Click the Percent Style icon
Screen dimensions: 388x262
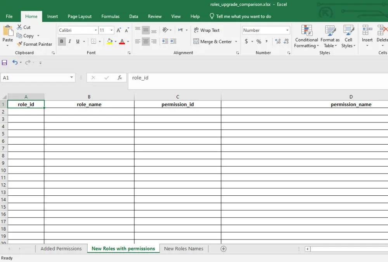point(259,41)
